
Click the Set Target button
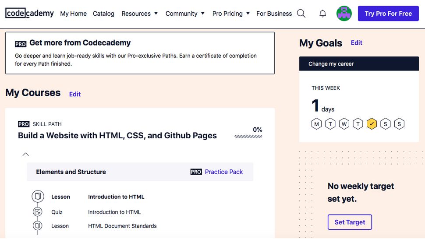350,222
